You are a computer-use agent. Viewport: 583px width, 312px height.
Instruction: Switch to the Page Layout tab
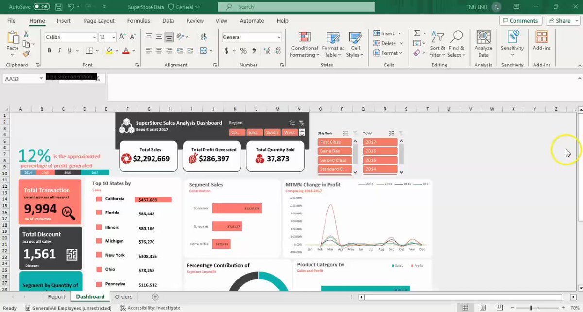(99, 21)
